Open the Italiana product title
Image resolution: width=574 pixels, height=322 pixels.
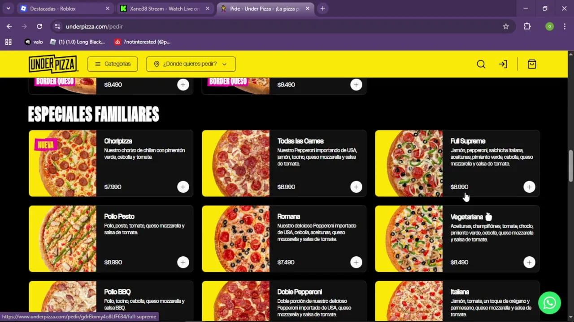click(x=460, y=292)
